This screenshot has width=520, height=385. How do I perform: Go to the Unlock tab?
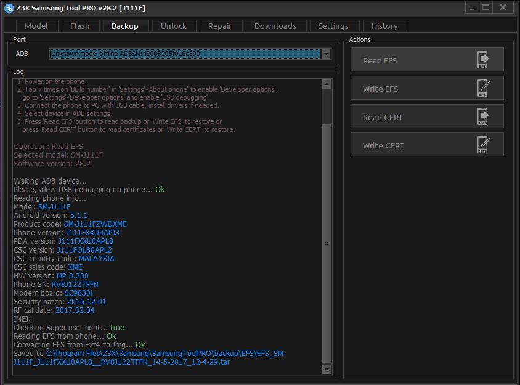pos(174,26)
